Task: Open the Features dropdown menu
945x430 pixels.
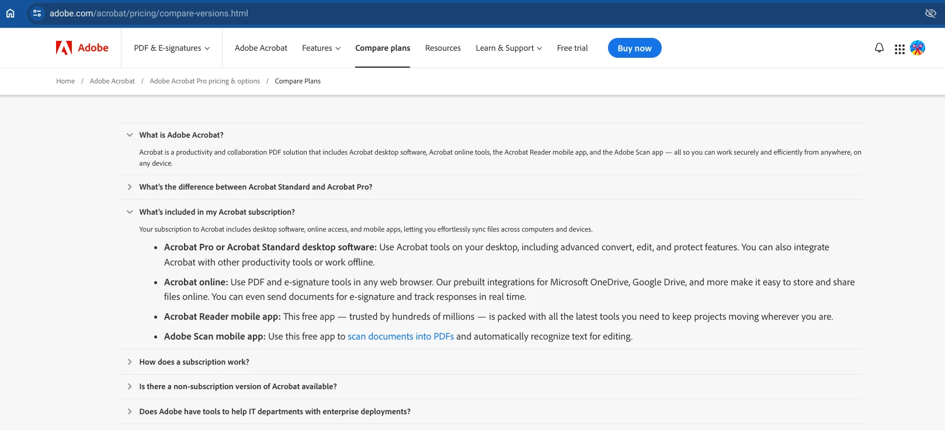Action: coord(321,48)
